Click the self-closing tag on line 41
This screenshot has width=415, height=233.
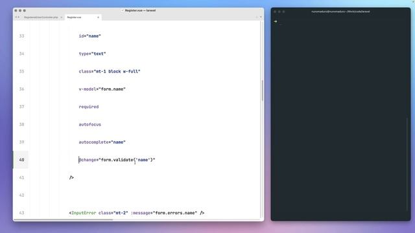click(71, 177)
